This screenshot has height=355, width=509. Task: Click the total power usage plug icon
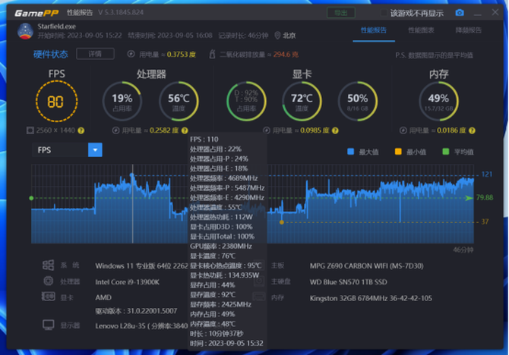(x=131, y=54)
